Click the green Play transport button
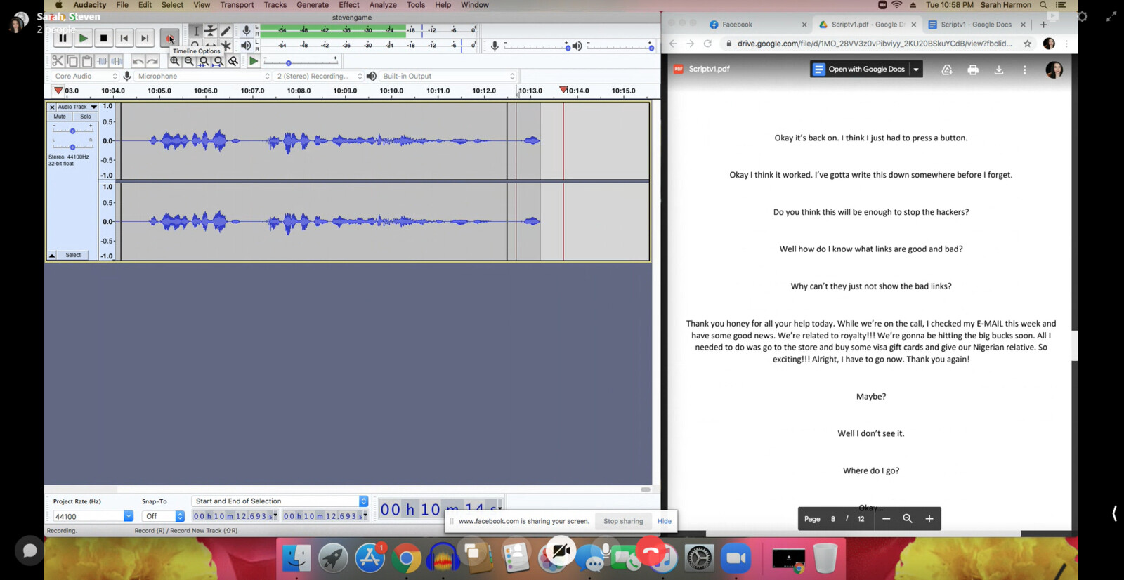1124x580 pixels. click(83, 38)
